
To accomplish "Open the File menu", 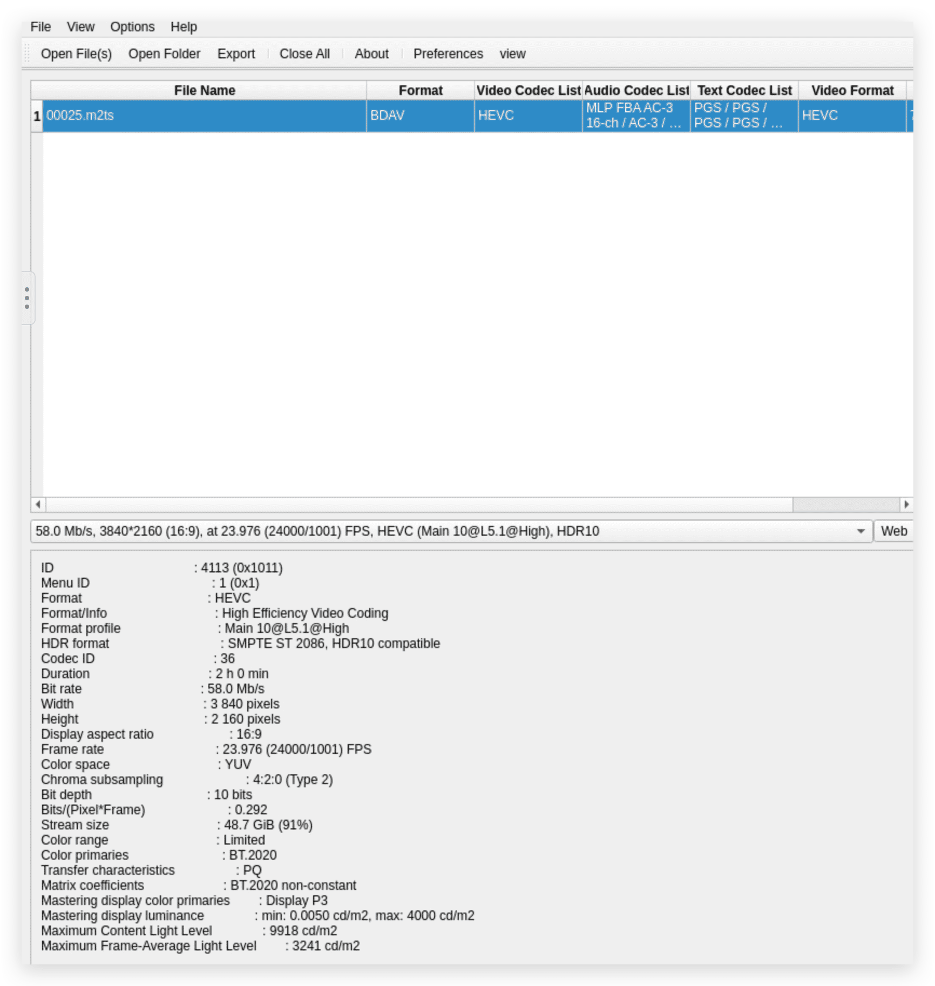I will pyautogui.click(x=40, y=27).
